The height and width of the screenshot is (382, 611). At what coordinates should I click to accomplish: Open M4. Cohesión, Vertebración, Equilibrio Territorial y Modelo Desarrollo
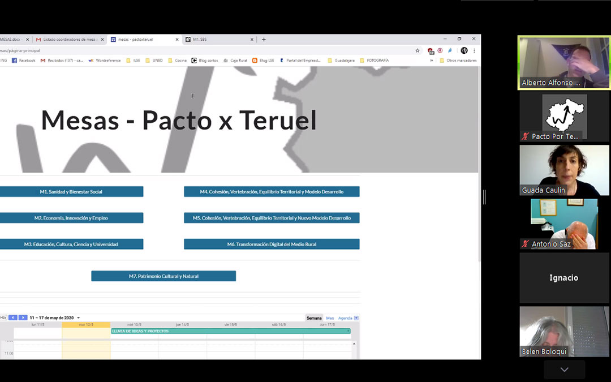click(x=272, y=191)
